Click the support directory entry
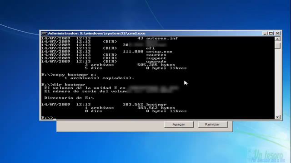The width and height of the screenshot is (291, 163). point(156,58)
